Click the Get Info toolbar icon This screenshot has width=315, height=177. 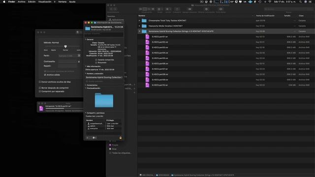click(x=206, y=9)
